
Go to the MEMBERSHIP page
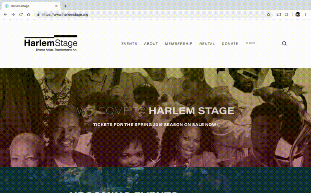[179, 44]
